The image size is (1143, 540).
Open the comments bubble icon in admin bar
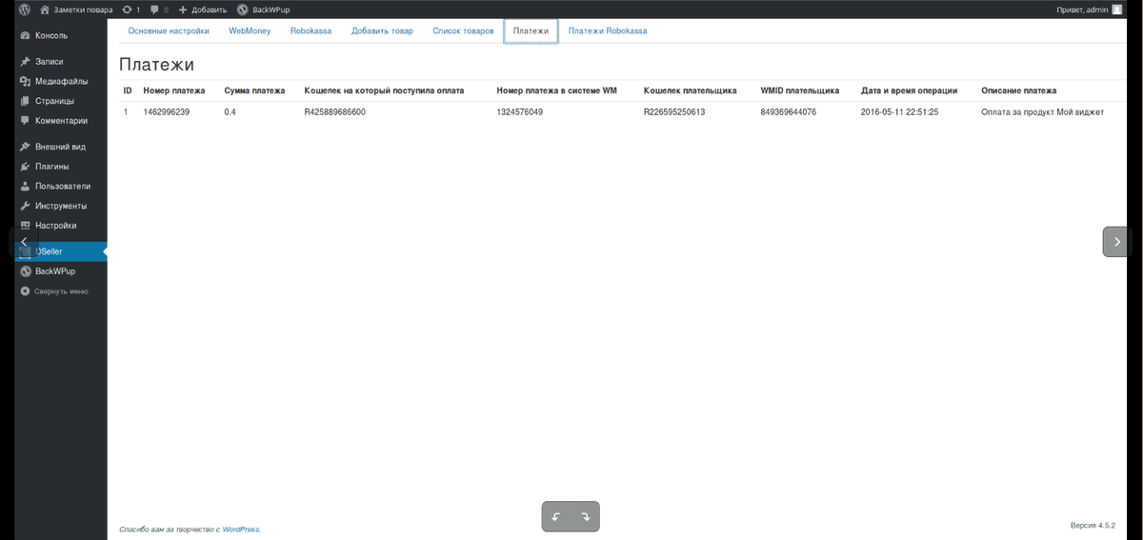[x=154, y=10]
